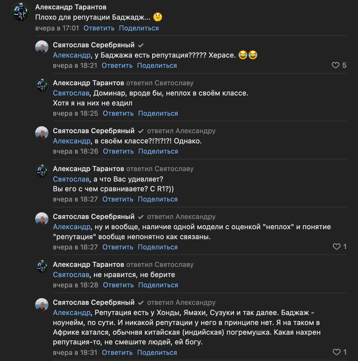Share the 18:25 comment about Доминар

coord(158,114)
